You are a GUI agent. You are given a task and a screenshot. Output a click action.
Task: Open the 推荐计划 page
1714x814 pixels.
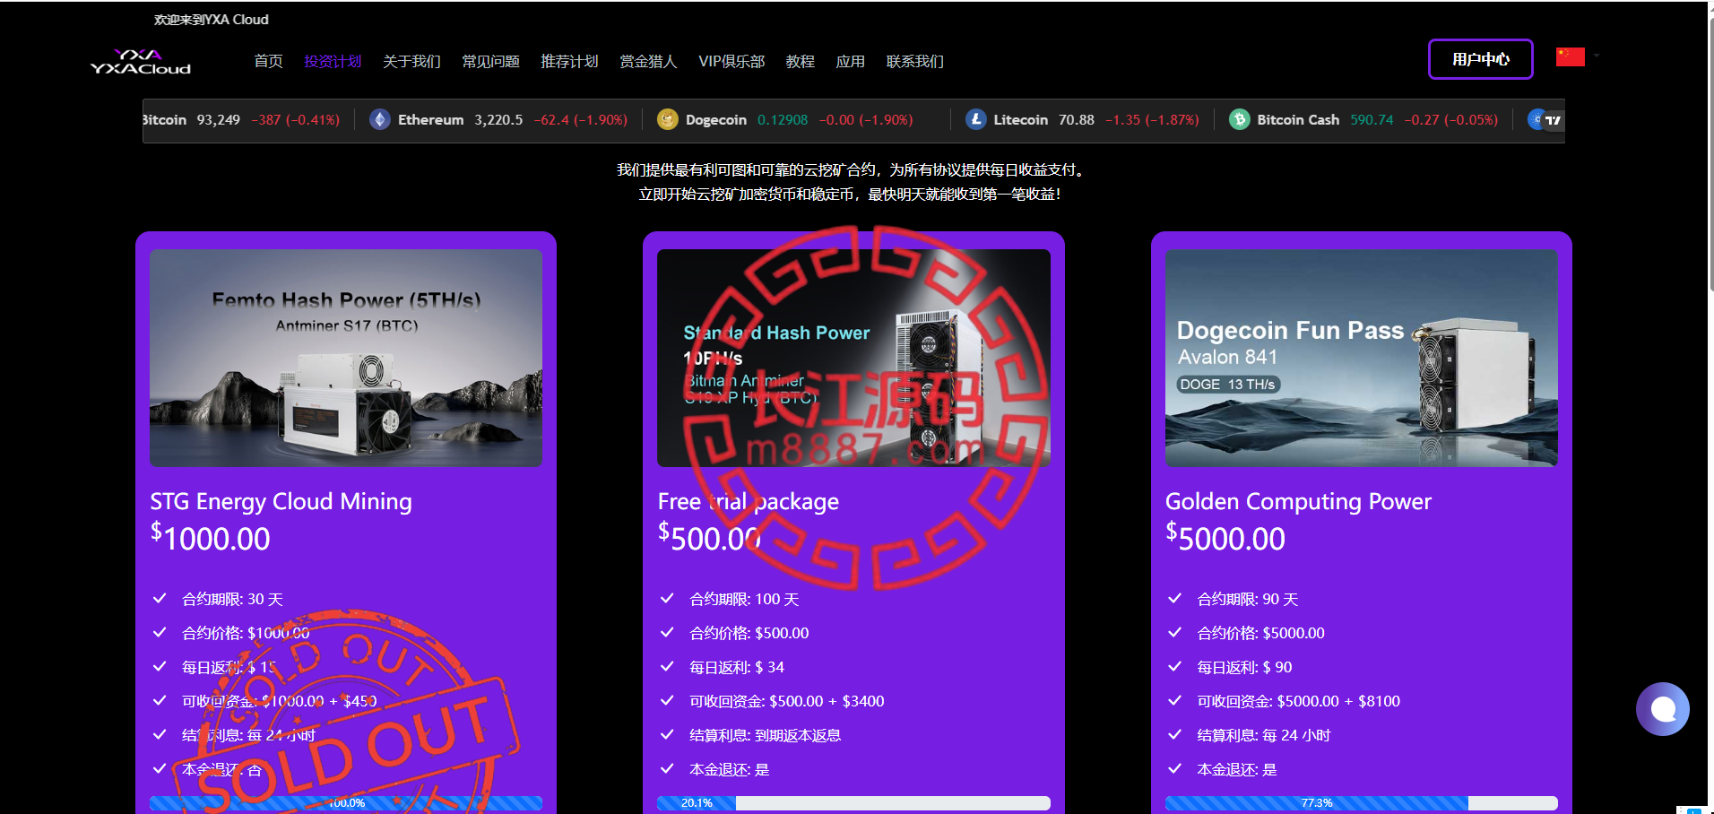(569, 61)
